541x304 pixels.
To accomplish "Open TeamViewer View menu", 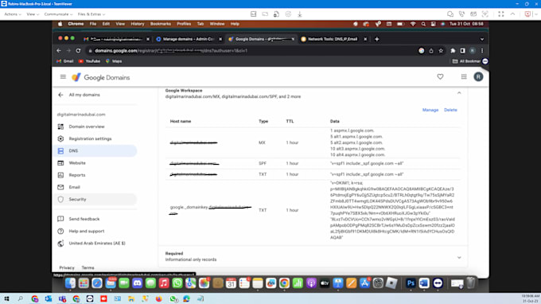I will click(33, 14).
